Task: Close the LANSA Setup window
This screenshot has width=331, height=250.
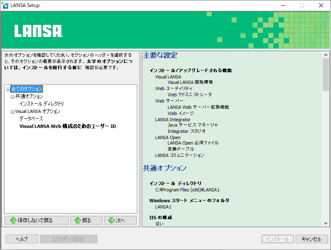Action: (x=321, y=5)
